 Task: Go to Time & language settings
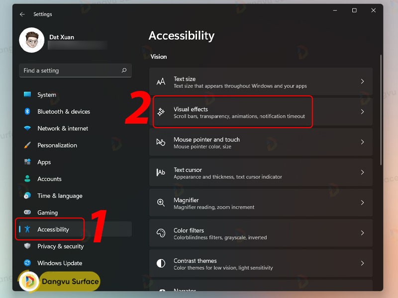(x=60, y=196)
